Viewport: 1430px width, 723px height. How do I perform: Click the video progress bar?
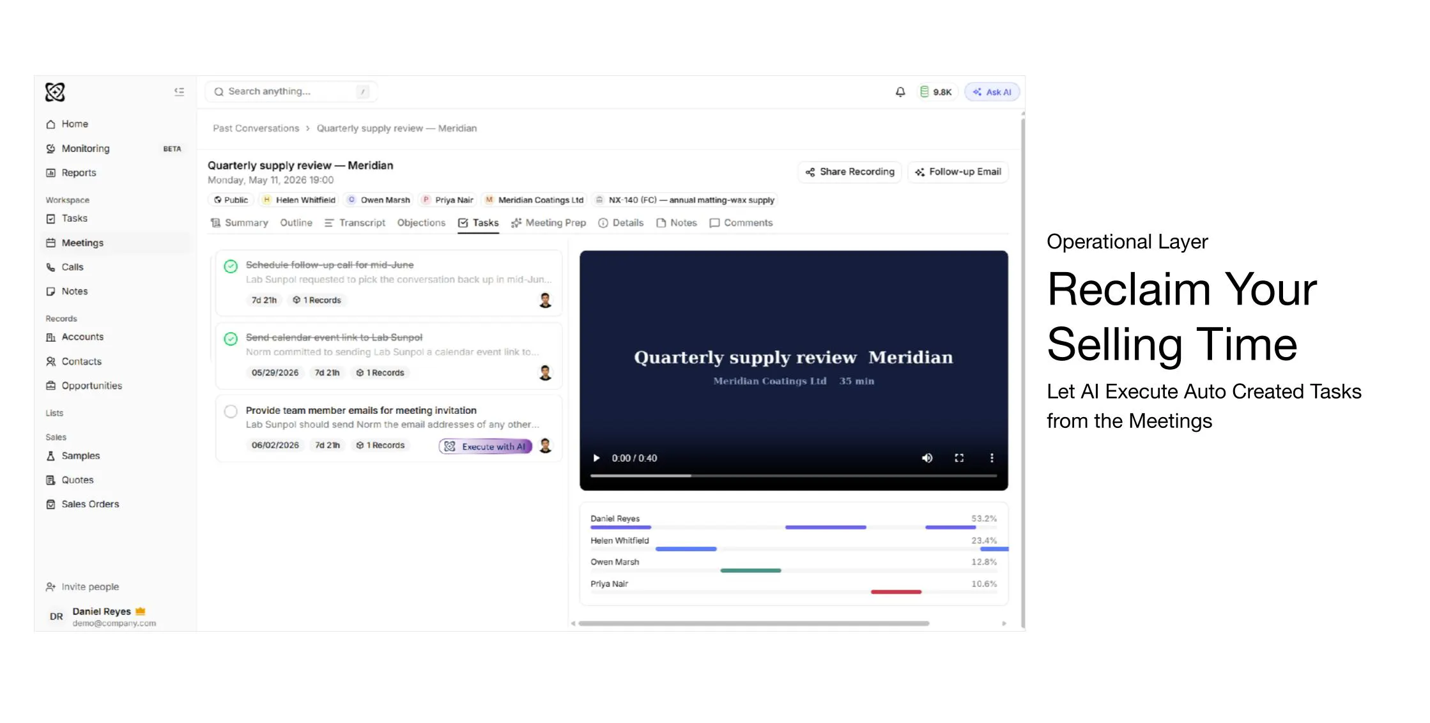pos(794,476)
